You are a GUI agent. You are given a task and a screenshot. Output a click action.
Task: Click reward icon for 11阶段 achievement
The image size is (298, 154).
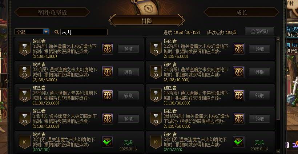tap(107, 49)
